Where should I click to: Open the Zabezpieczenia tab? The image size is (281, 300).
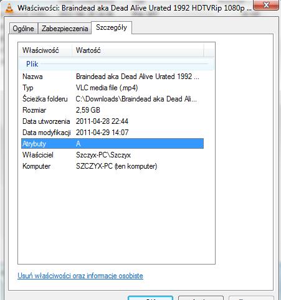coord(65,29)
